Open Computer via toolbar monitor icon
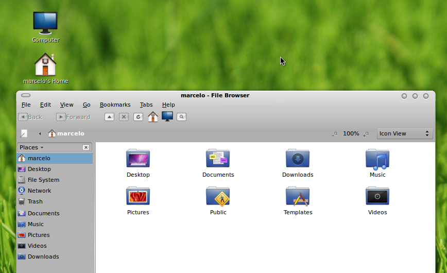This screenshot has height=273, width=447. point(167,117)
